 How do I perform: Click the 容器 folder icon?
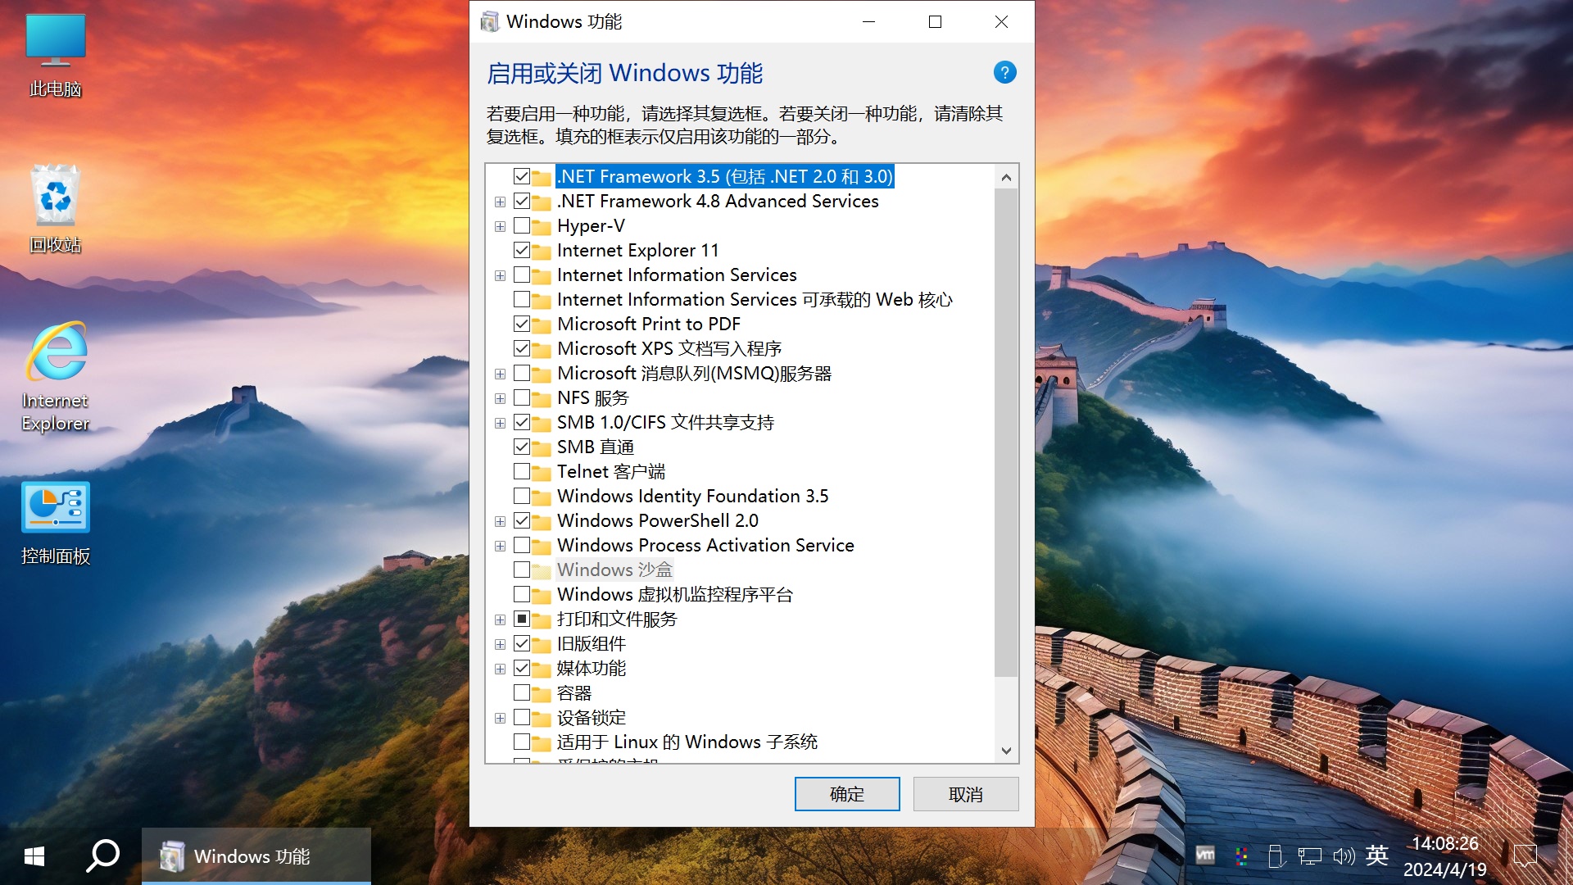tap(541, 694)
